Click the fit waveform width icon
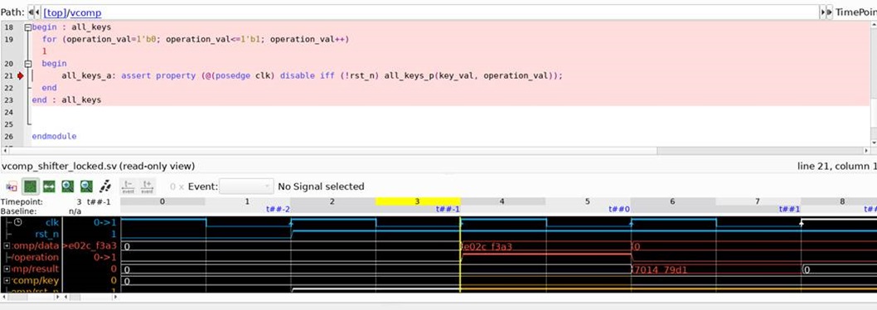 coord(49,186)
